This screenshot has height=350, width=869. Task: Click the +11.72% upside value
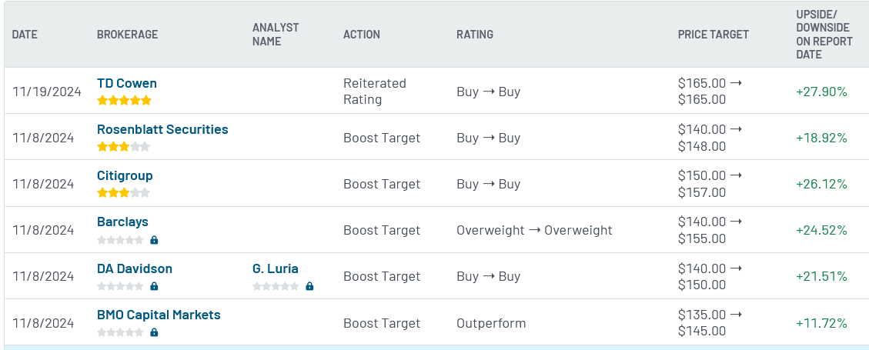pos(821,323)
